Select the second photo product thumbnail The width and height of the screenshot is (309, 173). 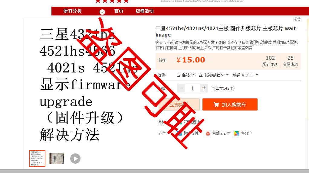click(x=56, y=159)
